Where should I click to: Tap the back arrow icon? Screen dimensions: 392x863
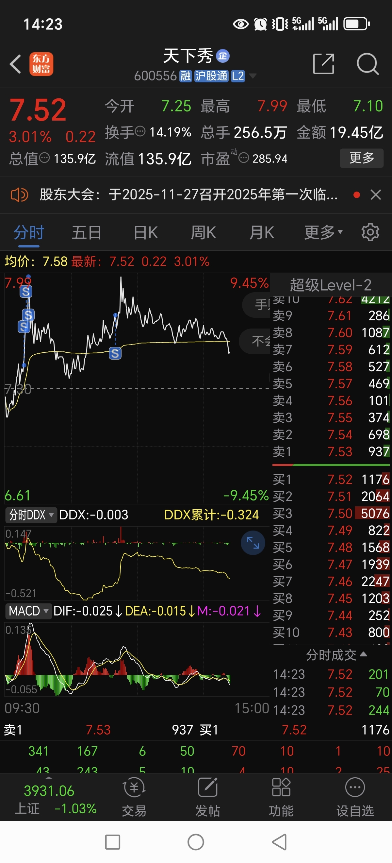pos(15,64)
